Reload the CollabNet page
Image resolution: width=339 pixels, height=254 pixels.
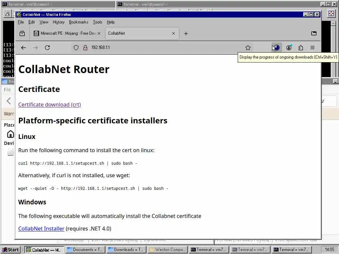[47, 48]
